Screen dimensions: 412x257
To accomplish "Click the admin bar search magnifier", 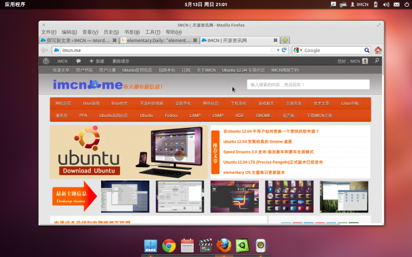I will 377,61.
